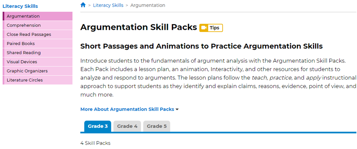Click the Argumentation breadcrumb text
This screenshot has height=149, width=357.
148,5
